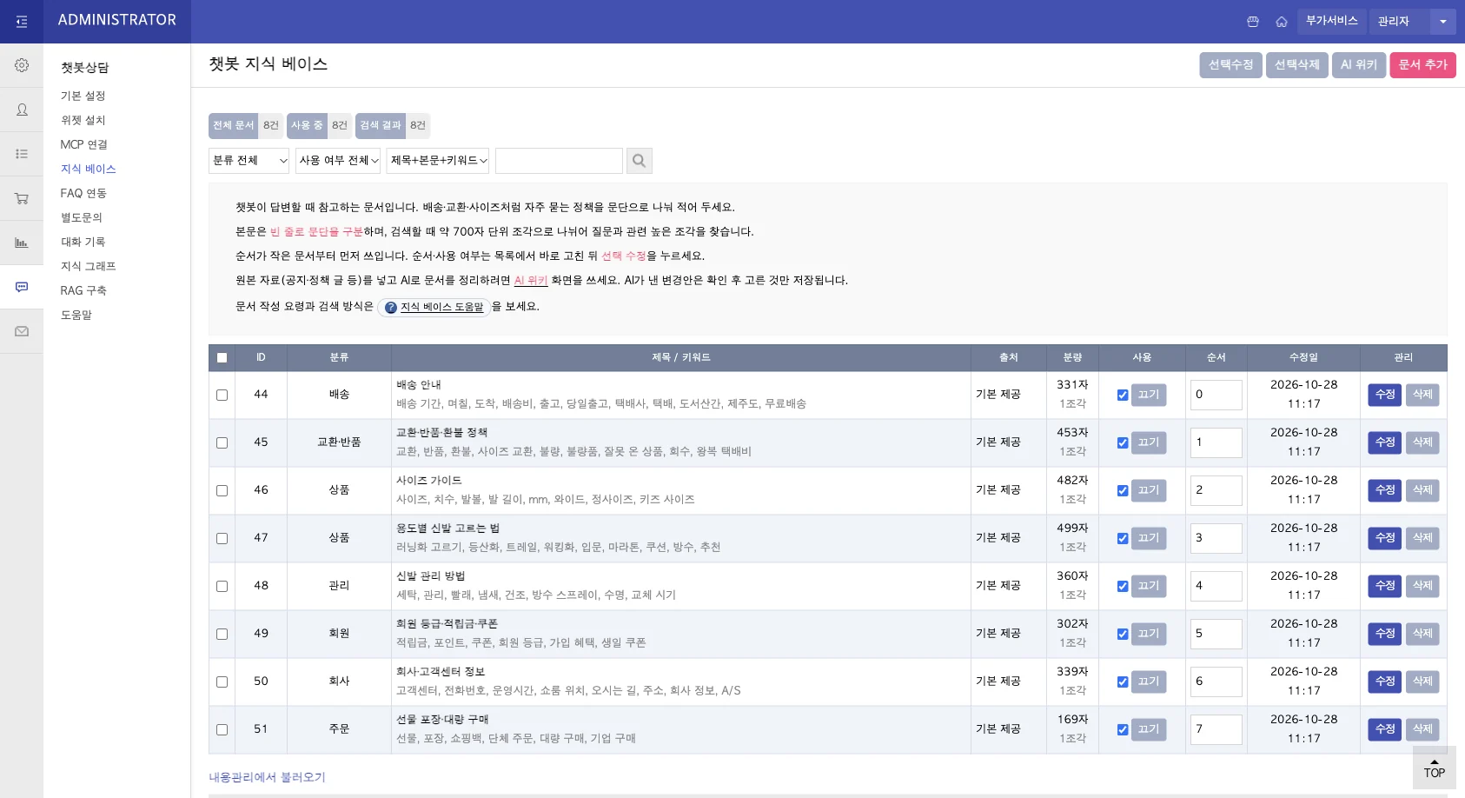Open the 지식 베이스 도움말 help badge
This screenshot has width=1465, height=798.
click(x=434, y=307)
